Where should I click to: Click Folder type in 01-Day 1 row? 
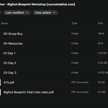click(x=75, y=53)
